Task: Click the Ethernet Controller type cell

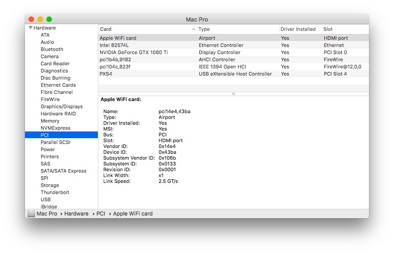Action: 221,45
